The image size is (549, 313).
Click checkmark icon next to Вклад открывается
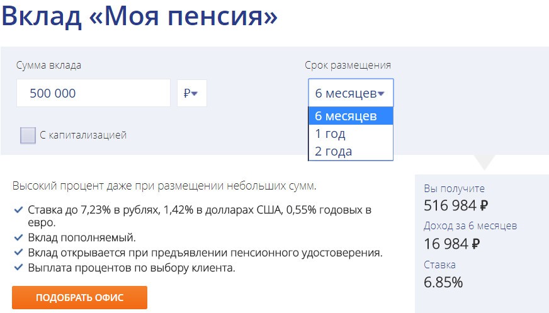[18, 253]
